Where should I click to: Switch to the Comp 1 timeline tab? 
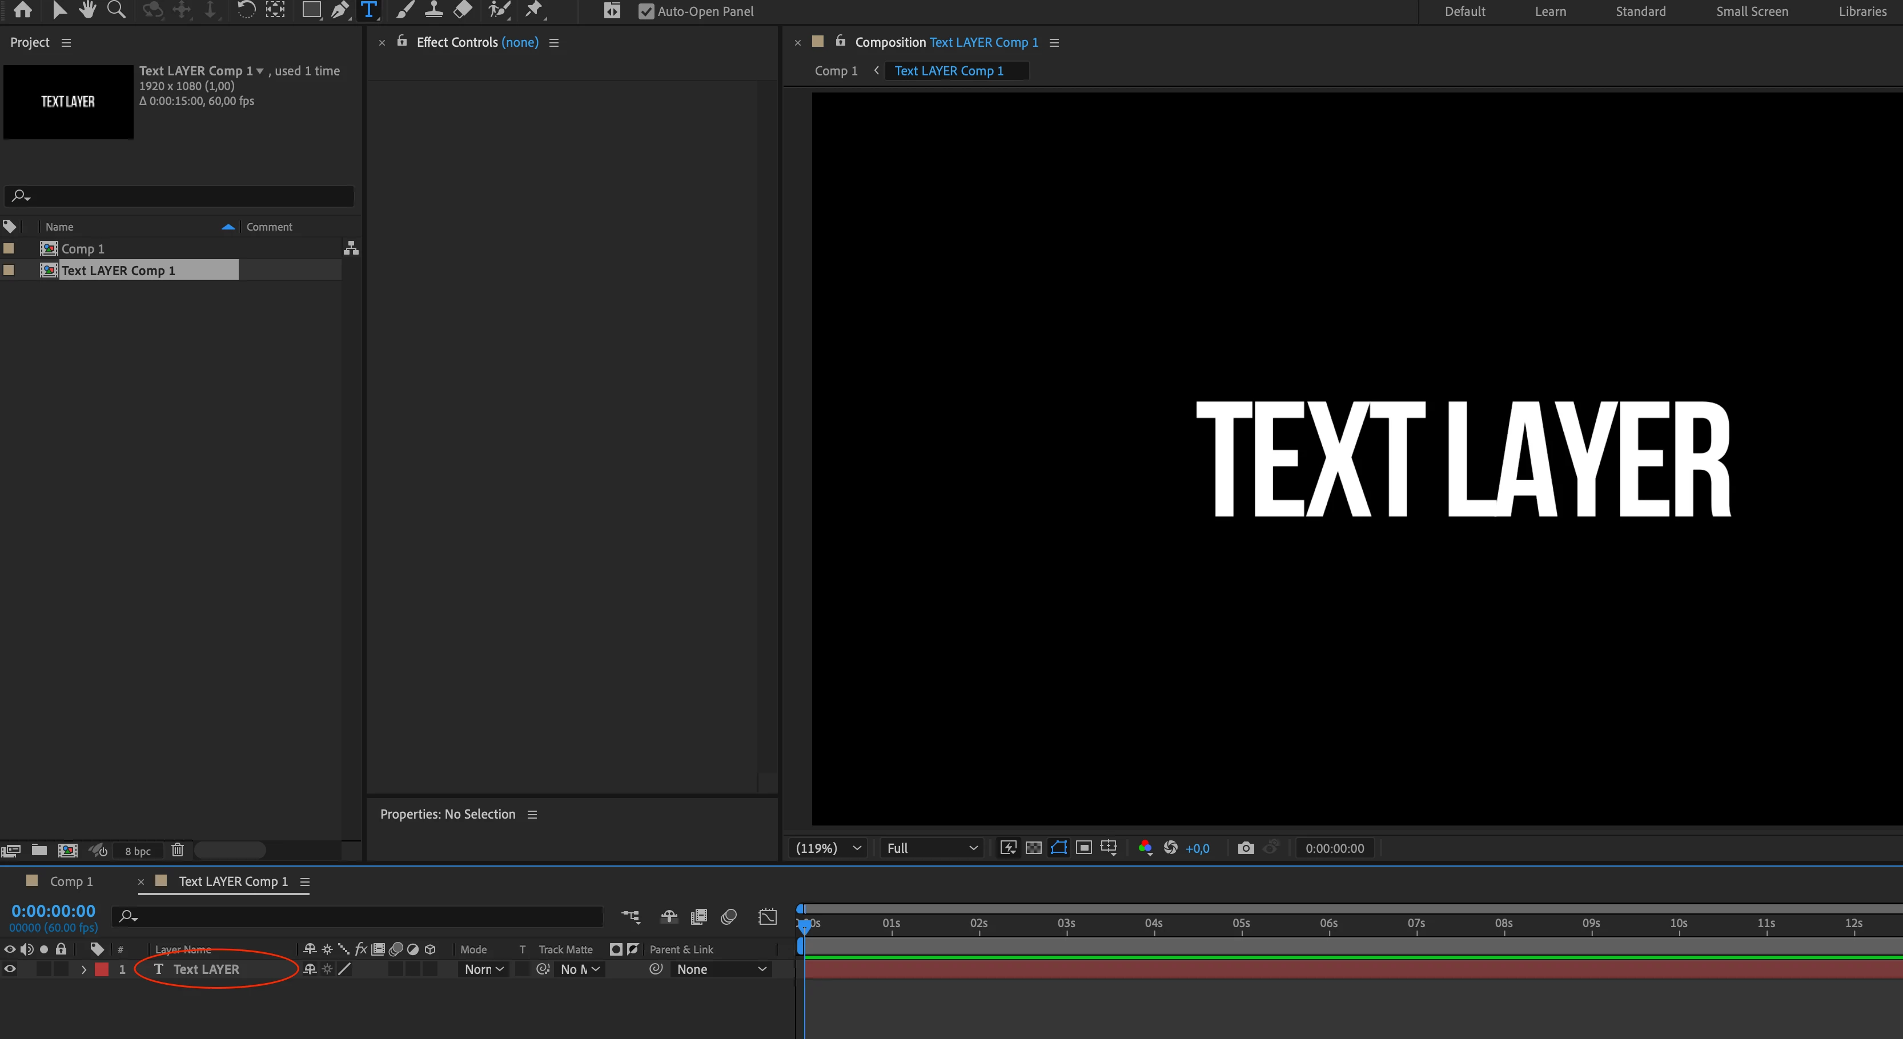coord(71,881)
